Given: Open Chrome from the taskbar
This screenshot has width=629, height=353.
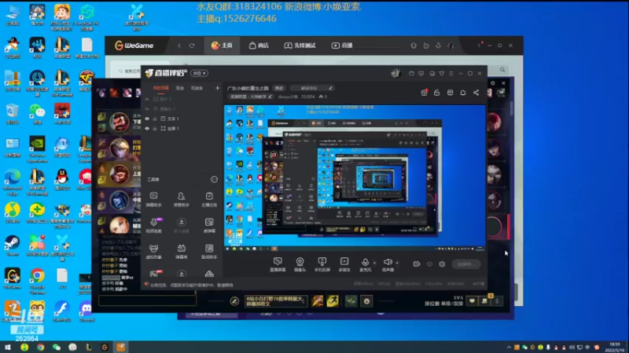Looking at the screenshot, I should pyautogui.click(x=41, y=347).
